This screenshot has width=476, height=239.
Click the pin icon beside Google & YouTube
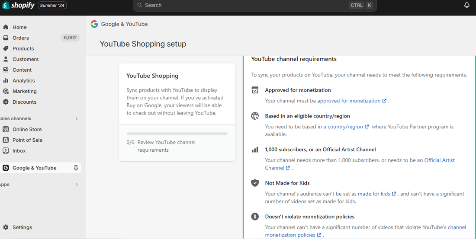coord(76,168)
